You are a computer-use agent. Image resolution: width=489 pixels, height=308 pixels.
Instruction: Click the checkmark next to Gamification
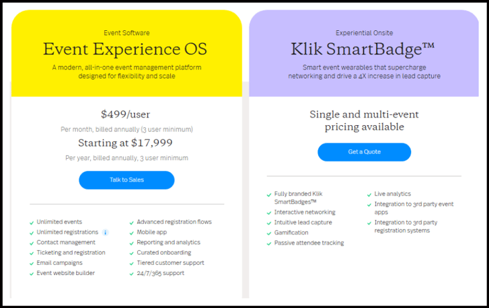(x=269, y=233)
